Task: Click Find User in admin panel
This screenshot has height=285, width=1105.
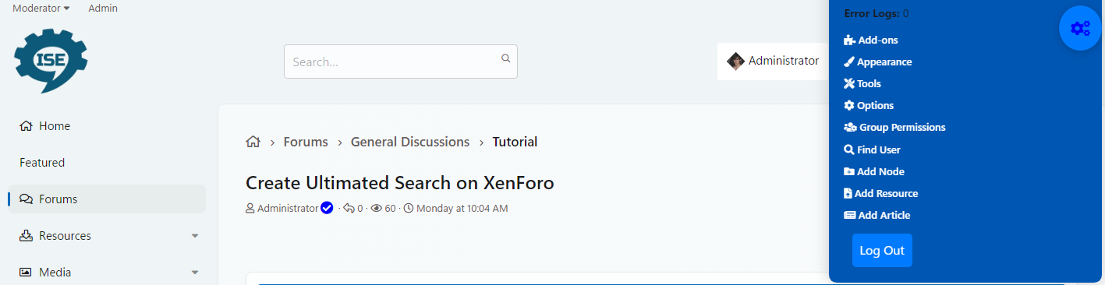Action: click(x=872, y=150)
